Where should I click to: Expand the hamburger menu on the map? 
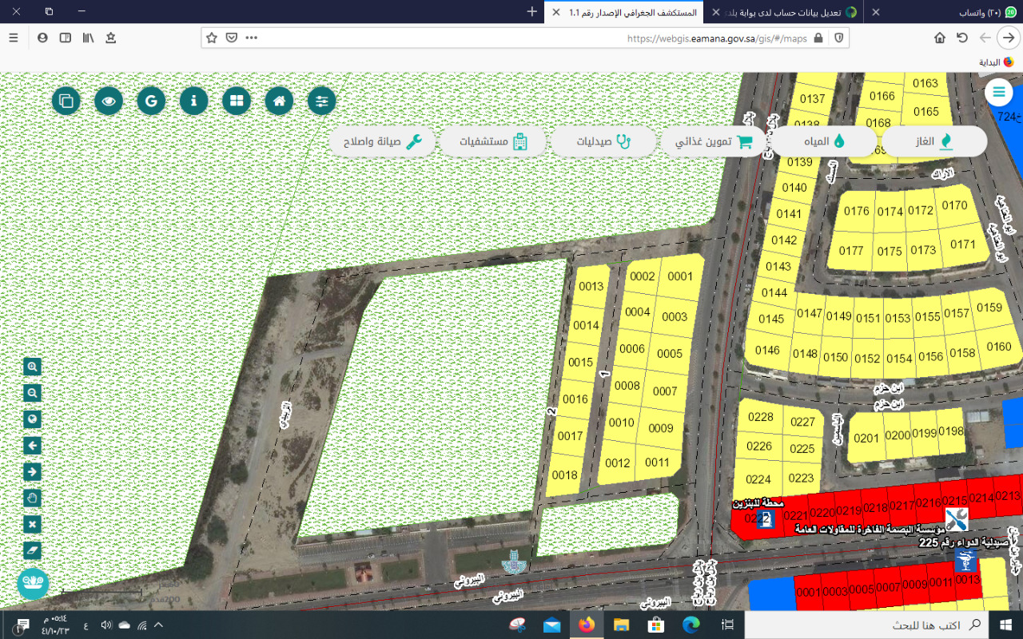click(x=999, y=93)
